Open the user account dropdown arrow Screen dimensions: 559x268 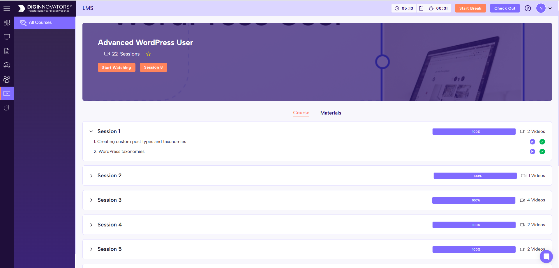[550, 8]
